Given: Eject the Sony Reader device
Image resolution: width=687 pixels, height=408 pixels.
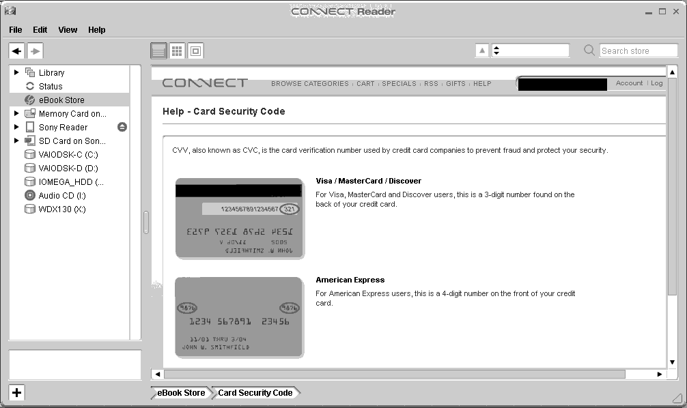Looking at the screenshot, I should pyautogui.click(x=122, y=127).
